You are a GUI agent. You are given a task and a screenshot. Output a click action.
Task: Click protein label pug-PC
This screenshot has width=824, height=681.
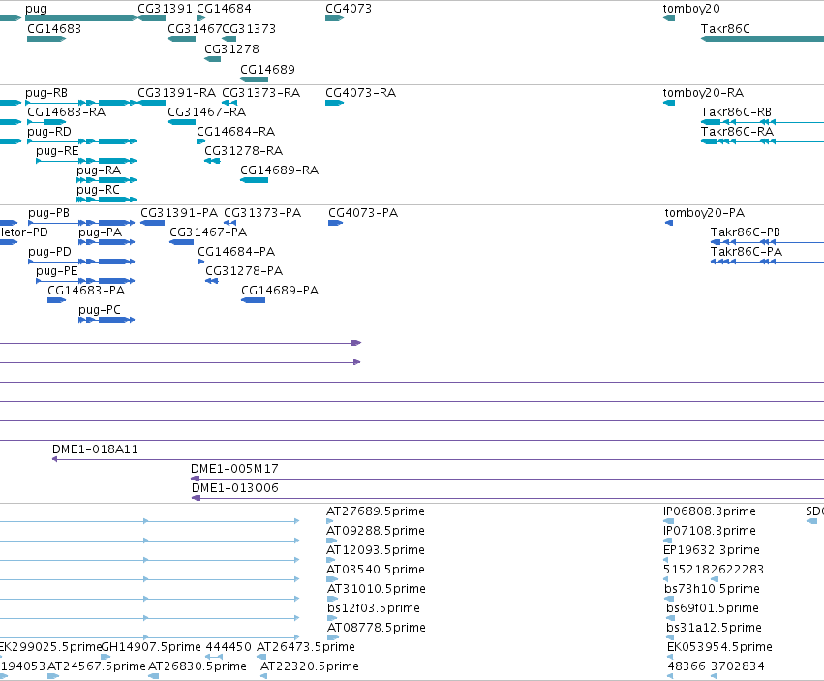(100, 311)
